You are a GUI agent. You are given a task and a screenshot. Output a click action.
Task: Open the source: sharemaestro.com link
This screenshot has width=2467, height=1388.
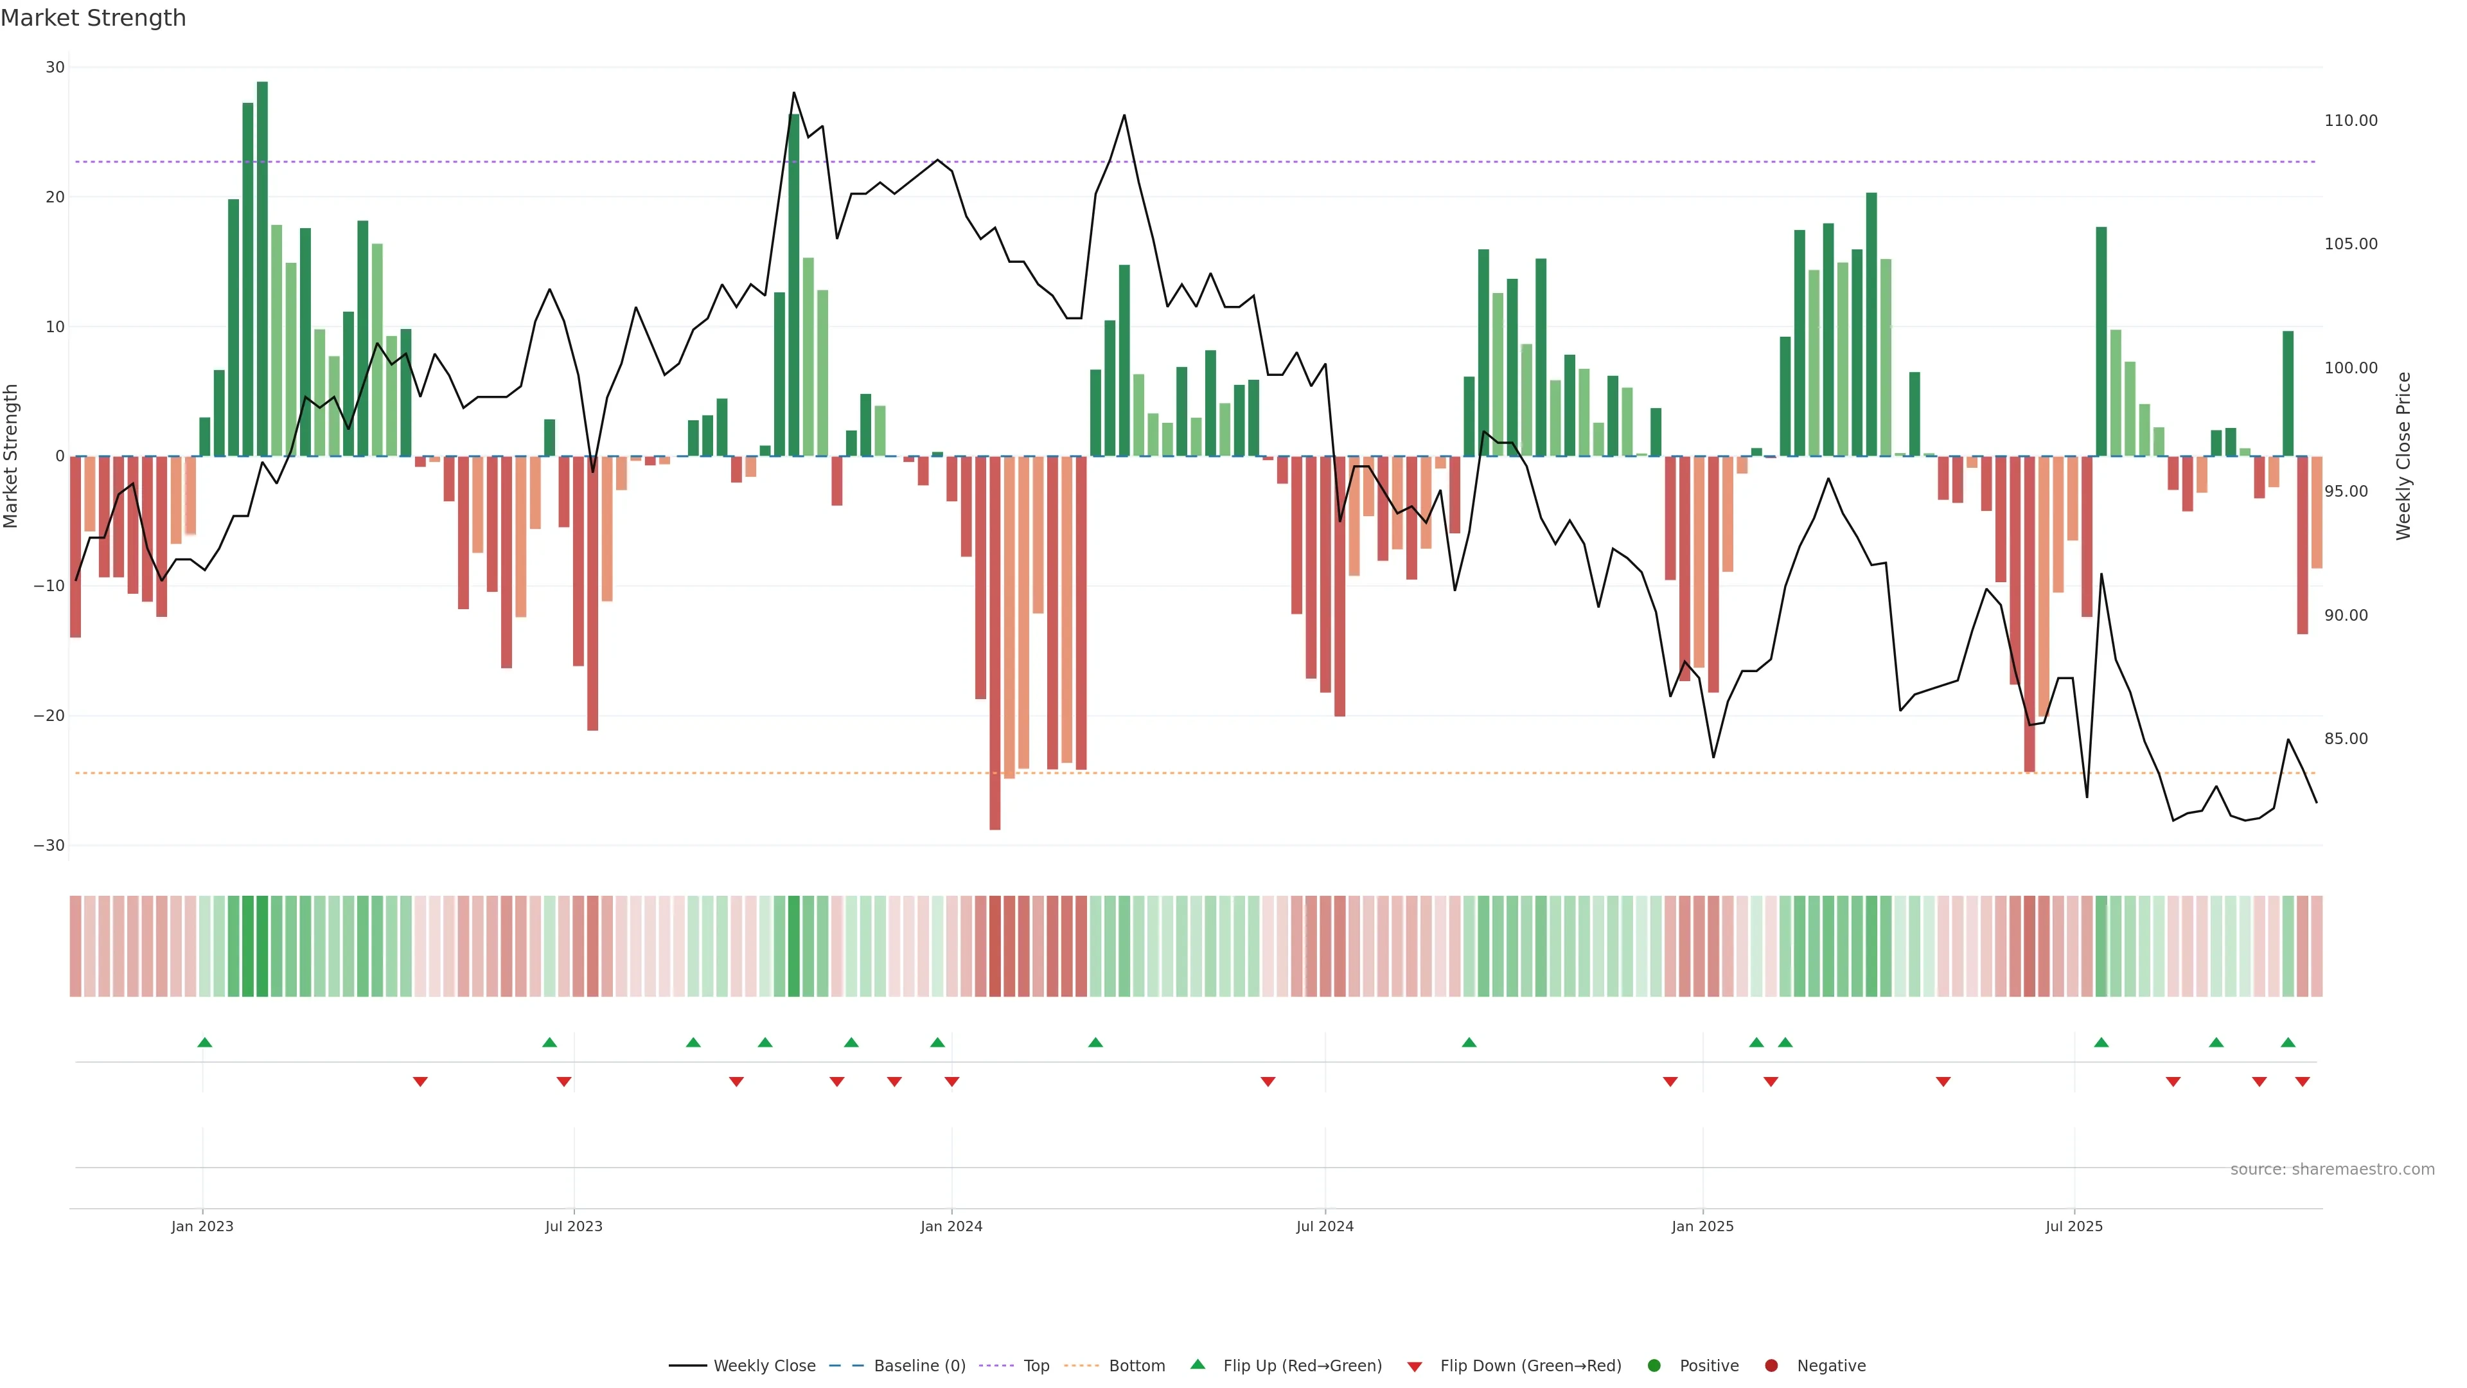click(x=2332, y=1169)
